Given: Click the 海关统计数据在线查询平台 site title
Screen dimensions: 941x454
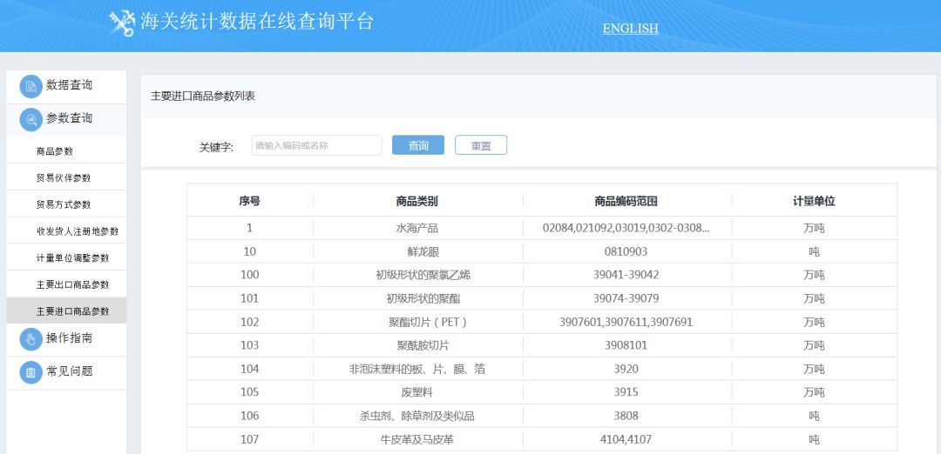Looking at the screenshot, I should click(x=257, y=21).
